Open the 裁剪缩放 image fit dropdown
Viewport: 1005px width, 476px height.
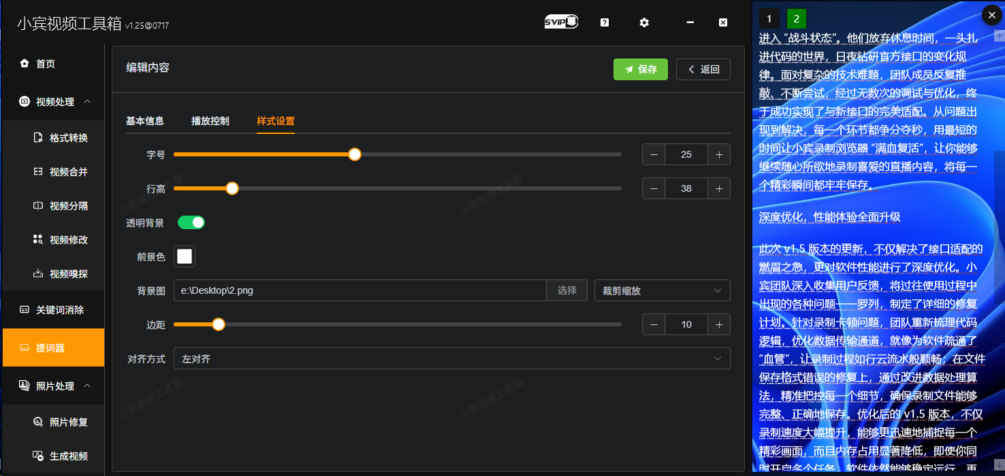(x=662, y=290)
